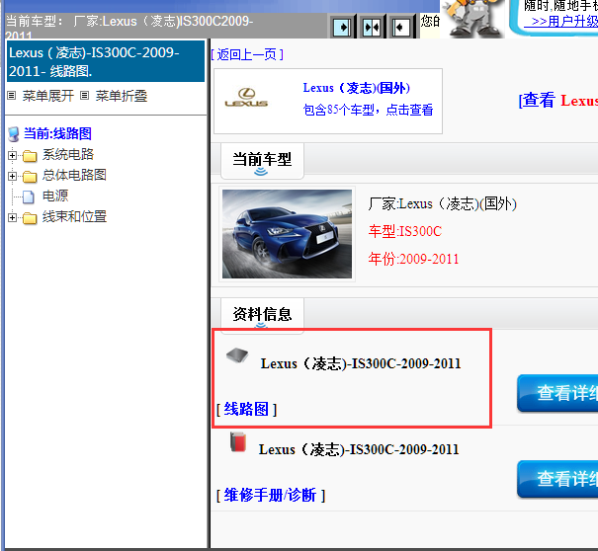Screen dimensions: 598x551
Task: Click the collapse-both-arrows pane button
Action: tap(371, 27)
